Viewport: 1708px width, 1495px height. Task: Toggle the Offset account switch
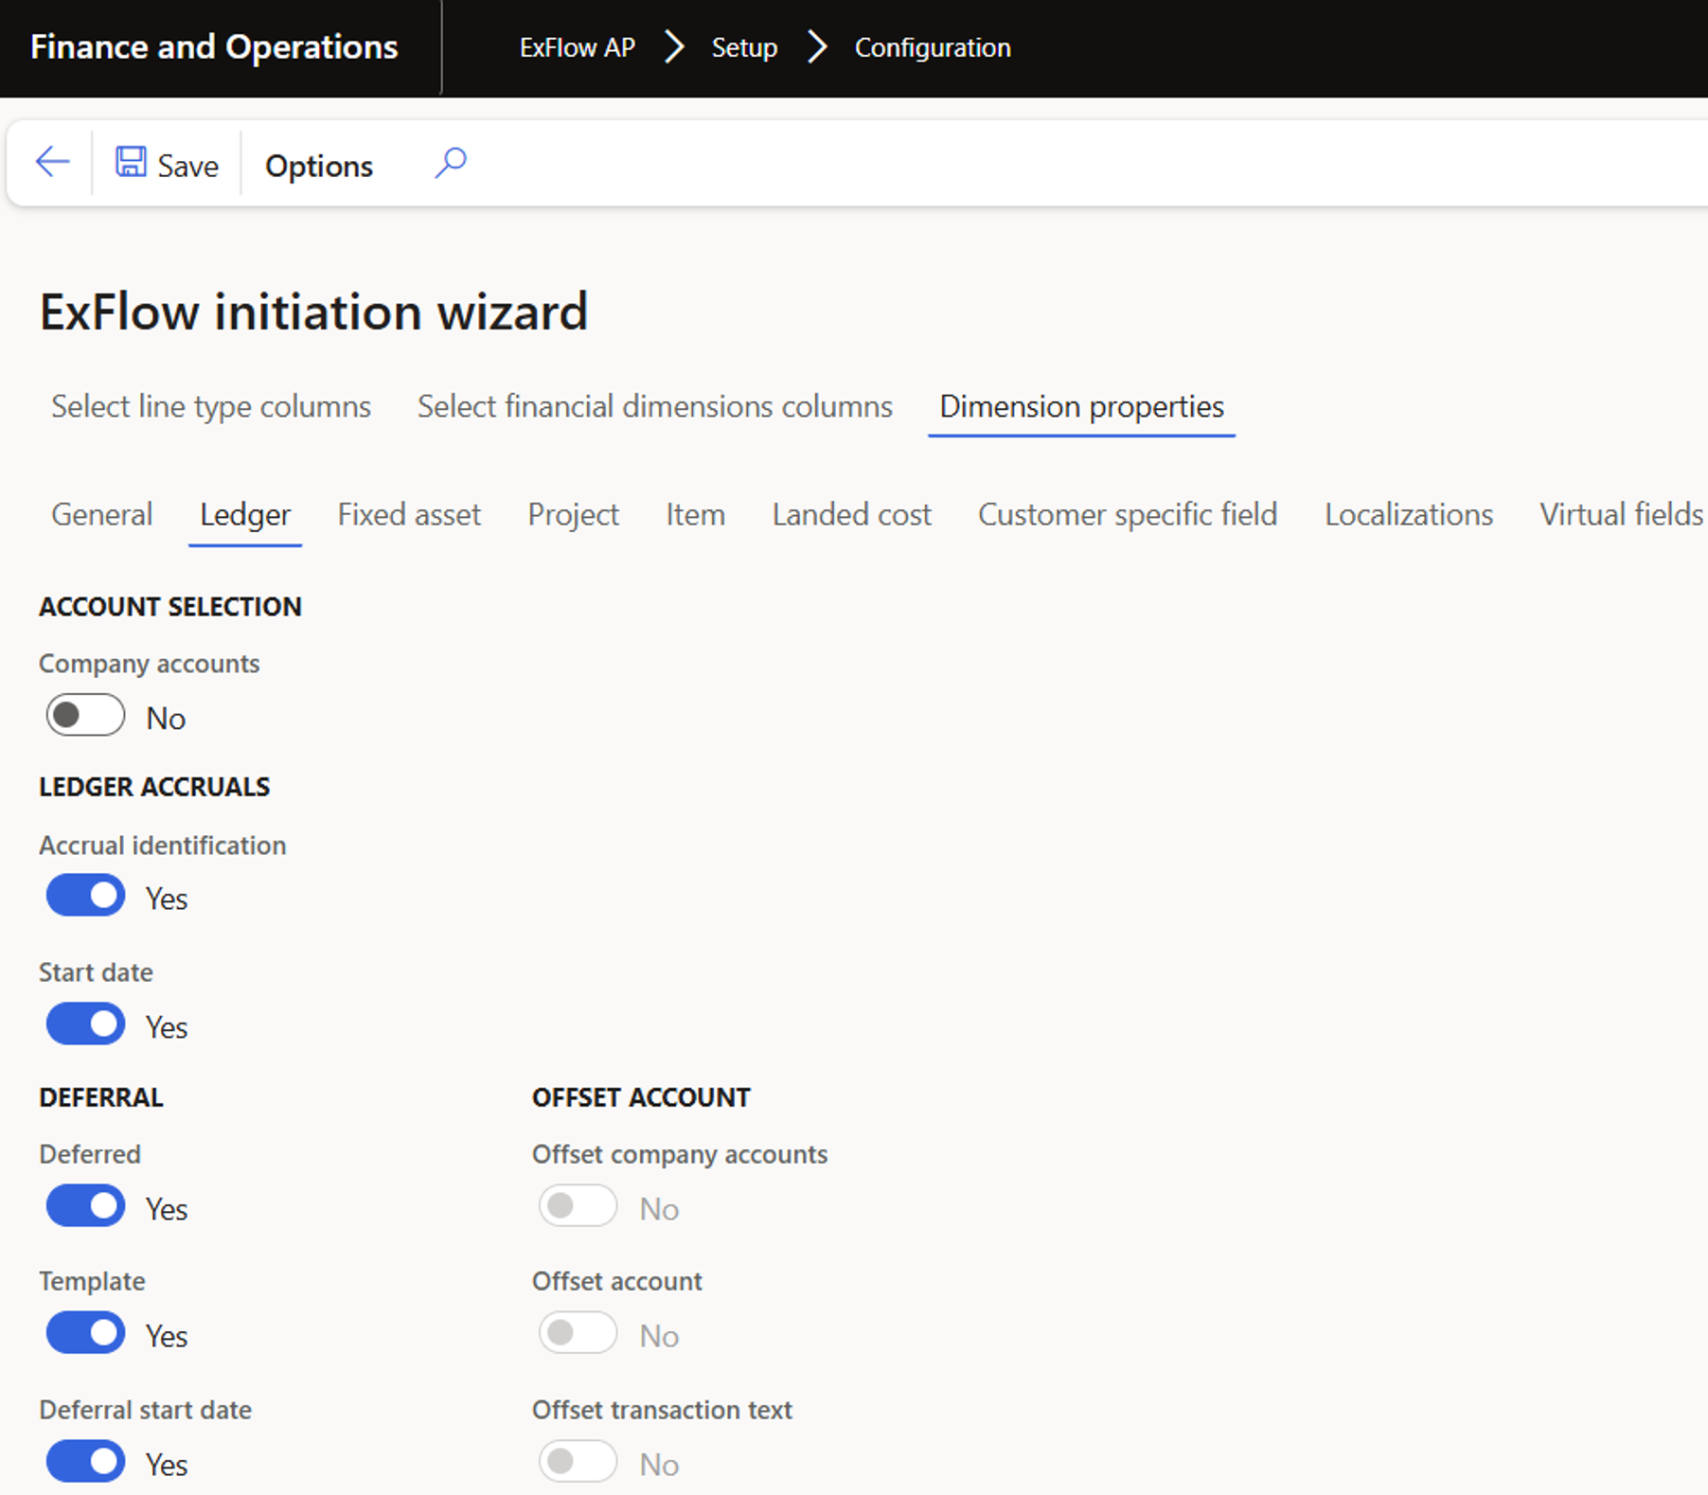[578, 1333]
